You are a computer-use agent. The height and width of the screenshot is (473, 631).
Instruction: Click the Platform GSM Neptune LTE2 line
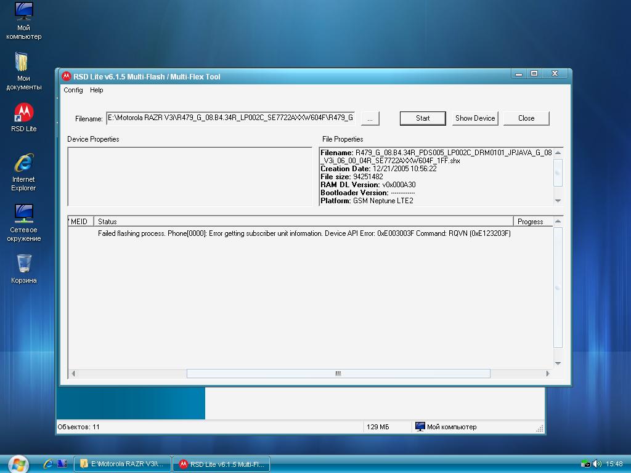(367, 201)
